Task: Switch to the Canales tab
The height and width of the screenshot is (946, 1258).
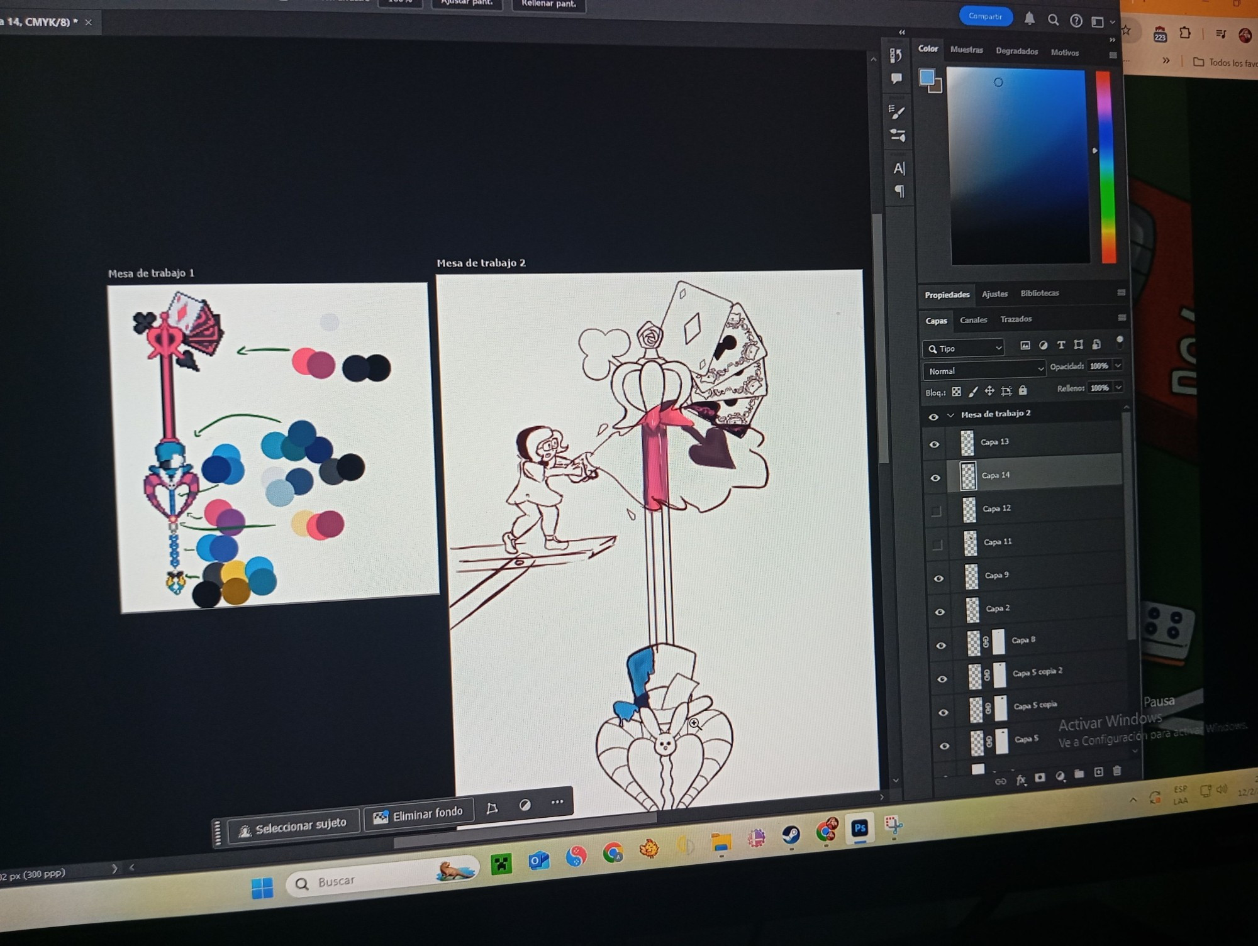Action: (x=973, y=320)
